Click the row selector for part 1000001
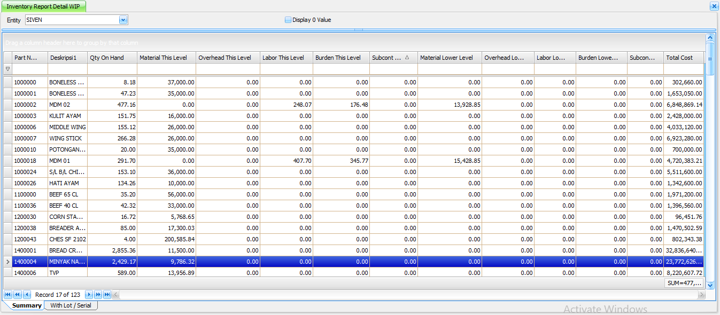 (8, 93)
